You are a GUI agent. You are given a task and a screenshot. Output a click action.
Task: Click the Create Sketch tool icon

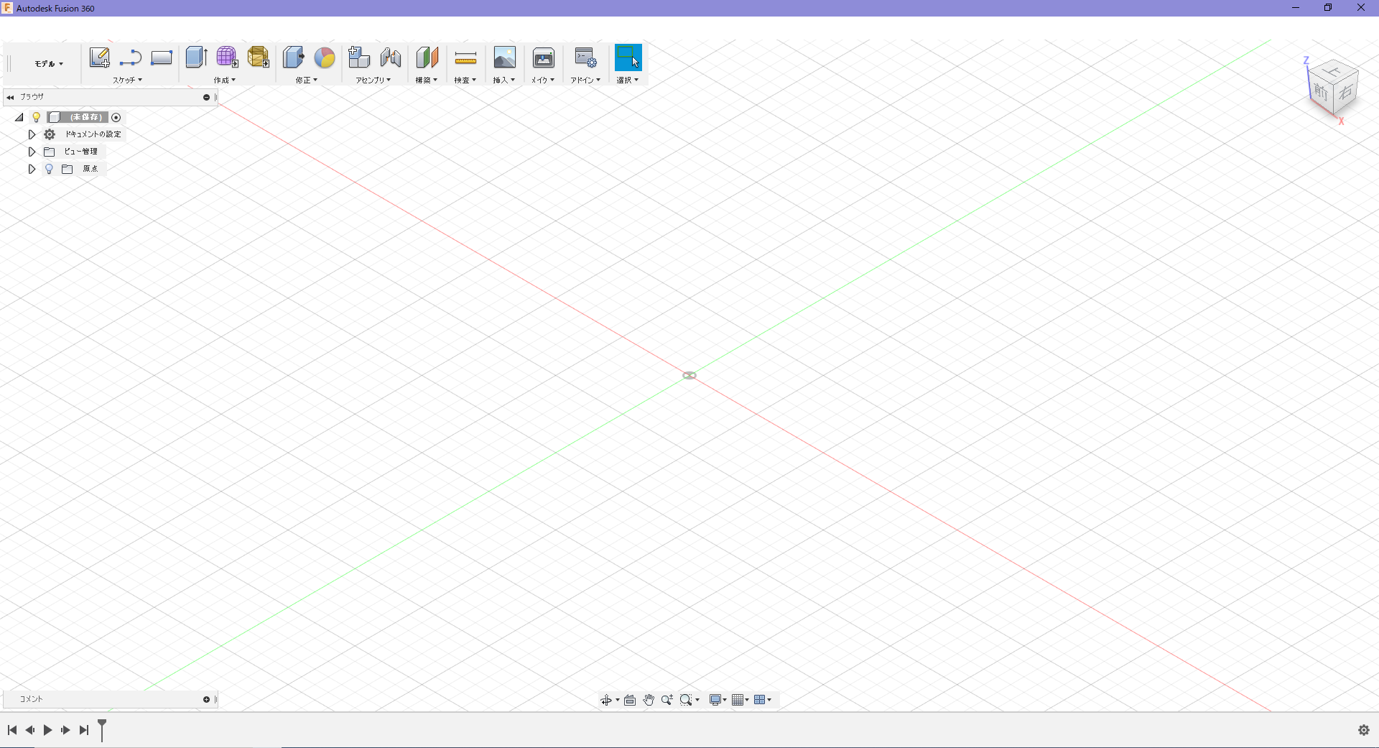point(99,57)
